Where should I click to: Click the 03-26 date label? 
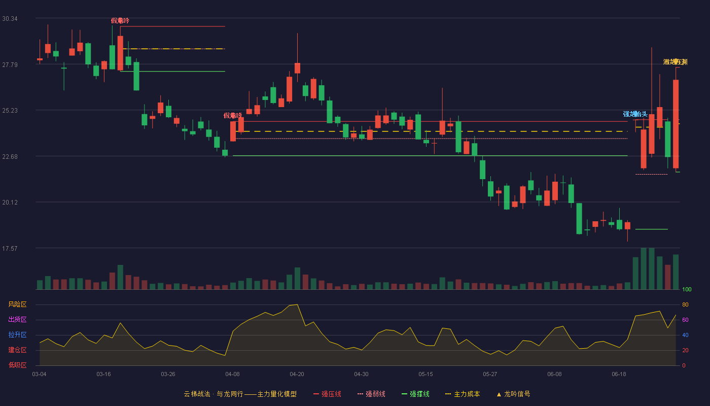click(168, 374)
